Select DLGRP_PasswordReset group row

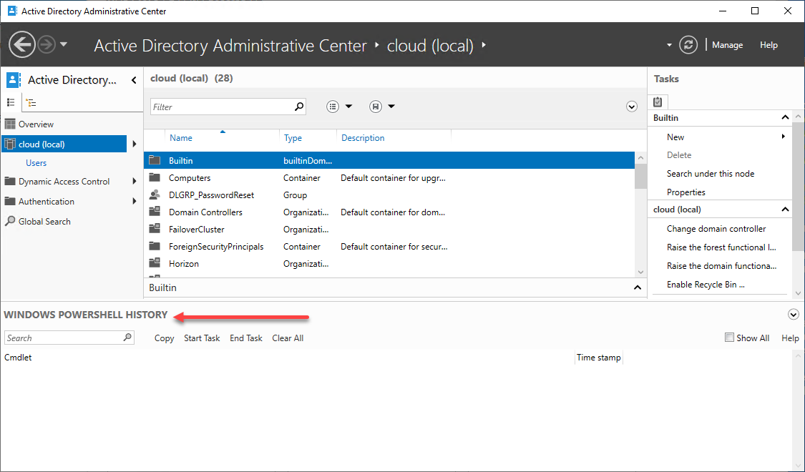point(389,195)
